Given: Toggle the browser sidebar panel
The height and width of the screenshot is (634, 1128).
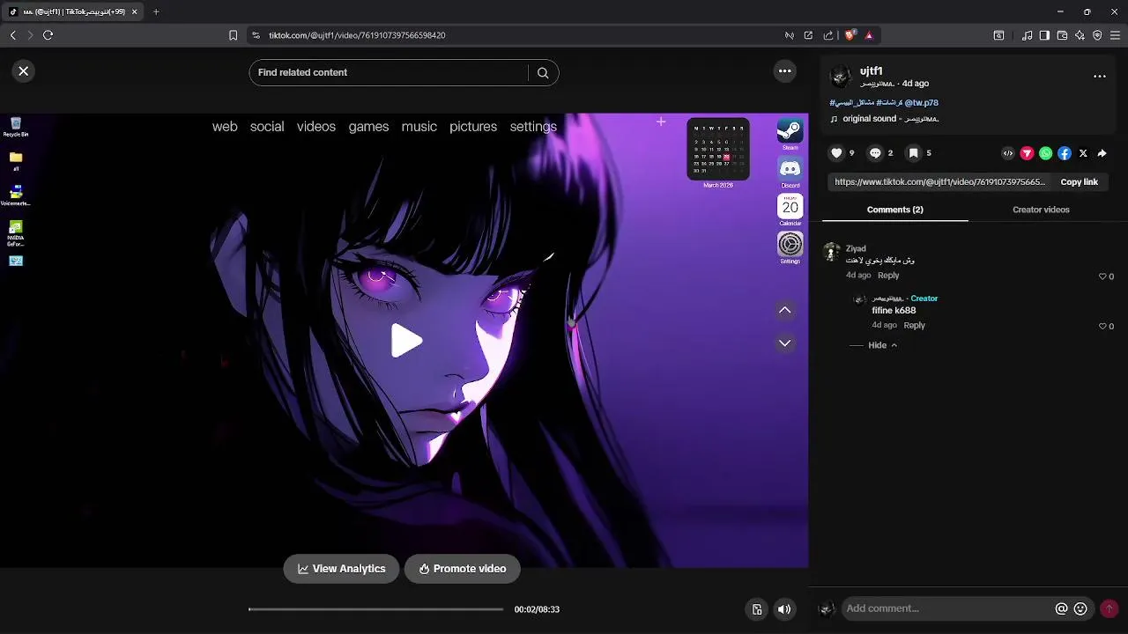Looking at the screenshot, I should 1044,35.
